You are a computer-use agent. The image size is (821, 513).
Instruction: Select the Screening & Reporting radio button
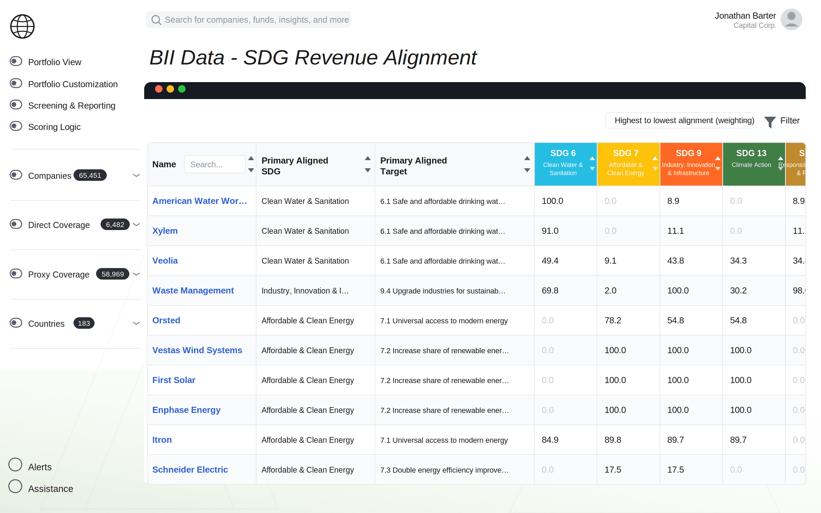click(16, 104)
